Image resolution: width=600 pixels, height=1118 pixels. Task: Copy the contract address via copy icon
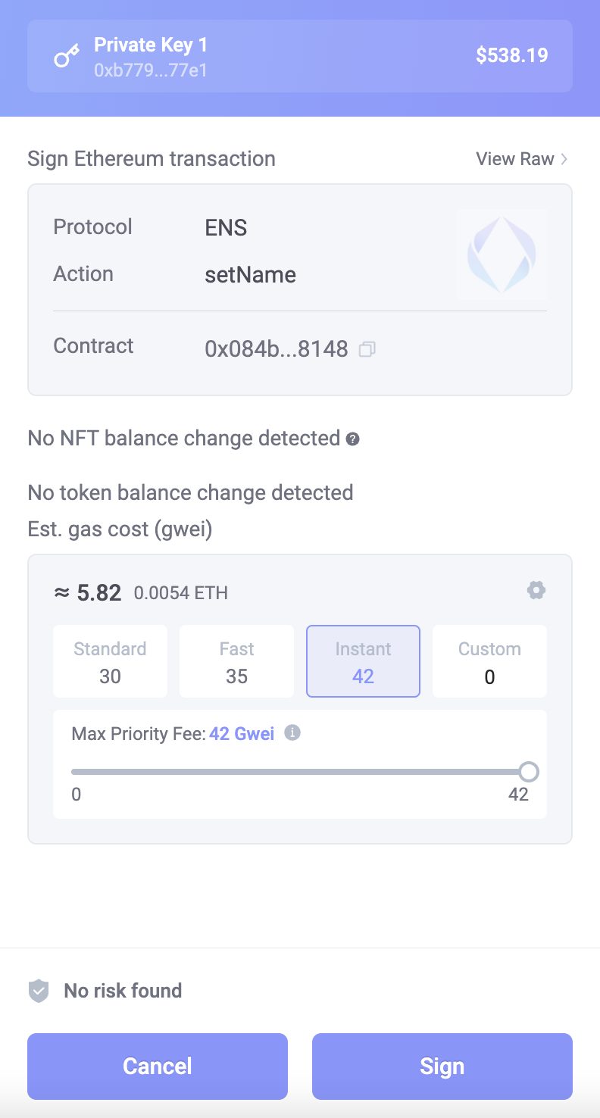(x=367, y=349)
